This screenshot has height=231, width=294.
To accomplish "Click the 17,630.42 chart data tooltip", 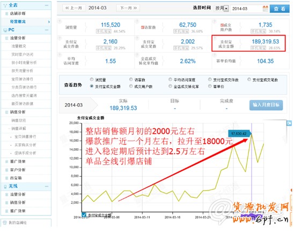I will (239, 134).
